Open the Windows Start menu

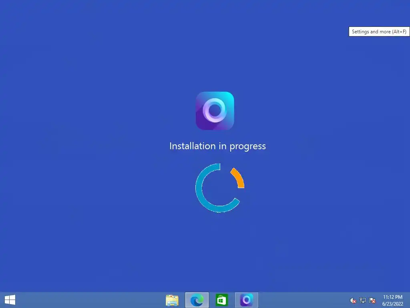click(10, 300)
